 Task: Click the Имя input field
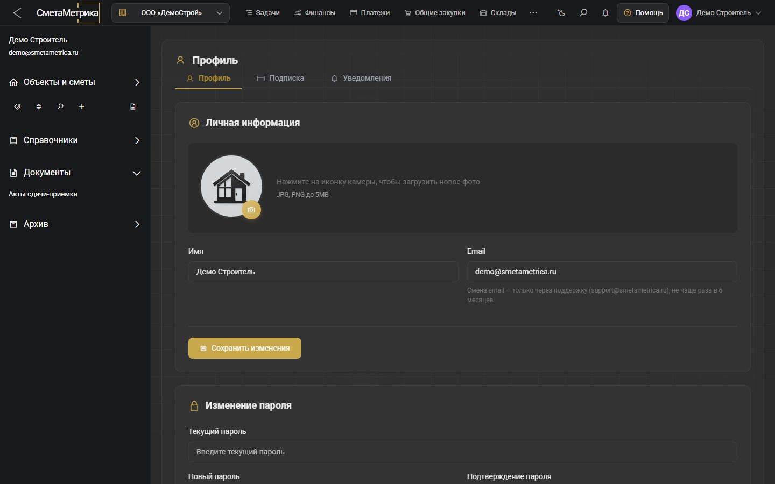[323, 272]
